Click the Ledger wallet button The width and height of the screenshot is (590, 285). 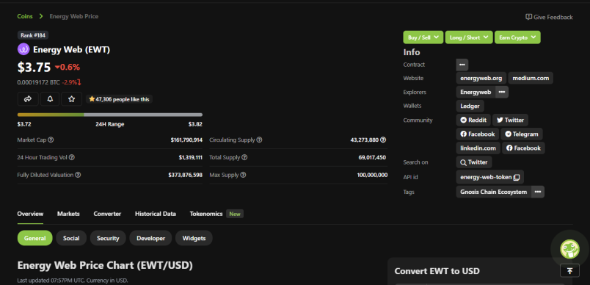(x=470, y=107)
